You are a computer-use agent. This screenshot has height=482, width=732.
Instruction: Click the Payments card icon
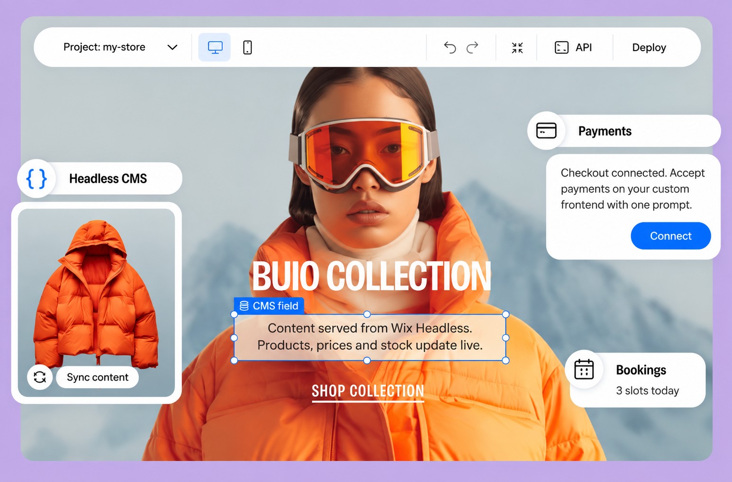[x=546, y=131]
